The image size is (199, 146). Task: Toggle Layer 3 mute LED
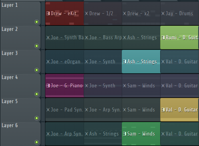36,70
